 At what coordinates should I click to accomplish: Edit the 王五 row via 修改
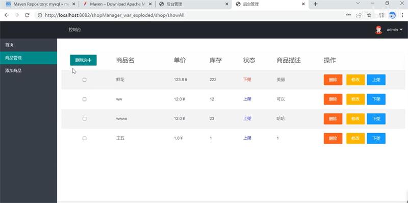[x=355, y=138]
